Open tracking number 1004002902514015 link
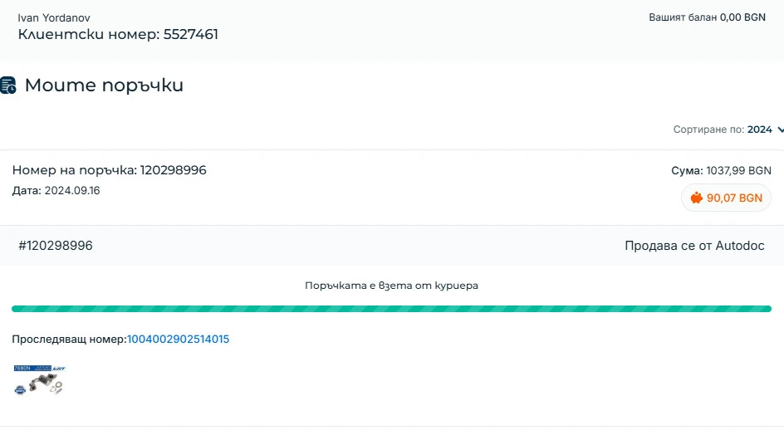 click(x=178, y=339)
